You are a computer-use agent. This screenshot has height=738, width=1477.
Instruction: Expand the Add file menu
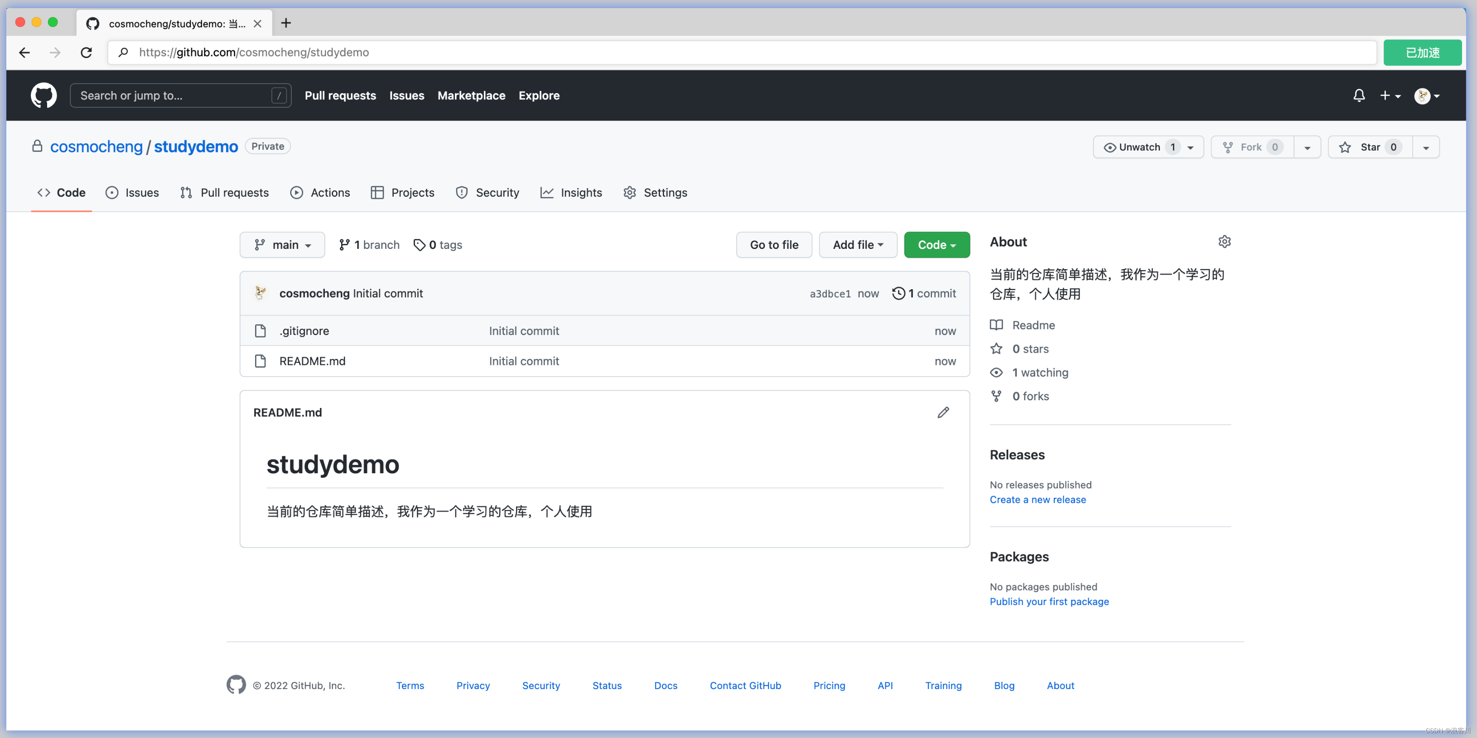click(857, 245)
